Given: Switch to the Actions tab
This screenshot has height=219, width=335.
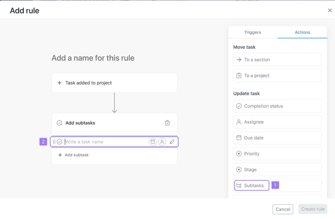Looking at the screenshot, I should click(302, 32).
